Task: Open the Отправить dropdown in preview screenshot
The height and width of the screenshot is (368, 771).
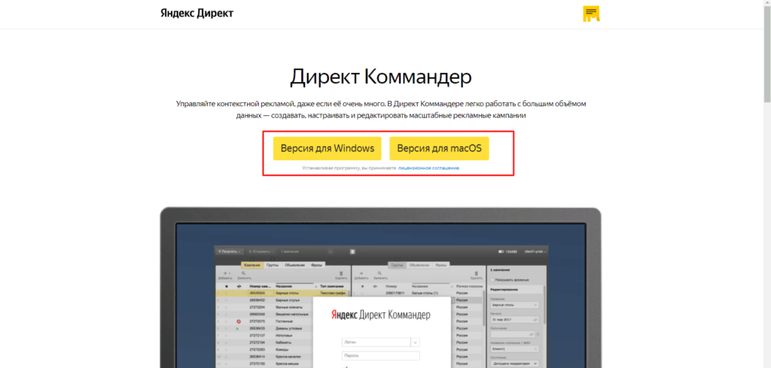Action: tap(261, 251)
